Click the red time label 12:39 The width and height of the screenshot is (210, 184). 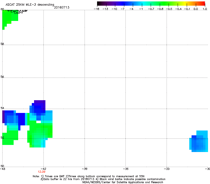[41, 172]
